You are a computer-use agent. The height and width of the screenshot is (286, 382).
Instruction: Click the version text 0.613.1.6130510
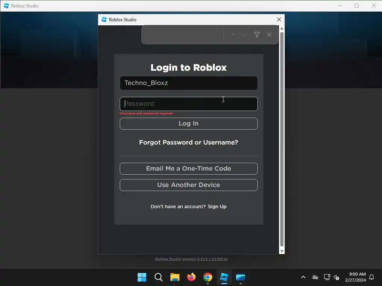[191, 259]
